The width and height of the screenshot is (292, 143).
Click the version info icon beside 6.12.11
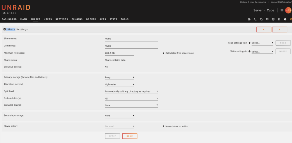coord(4,13)
